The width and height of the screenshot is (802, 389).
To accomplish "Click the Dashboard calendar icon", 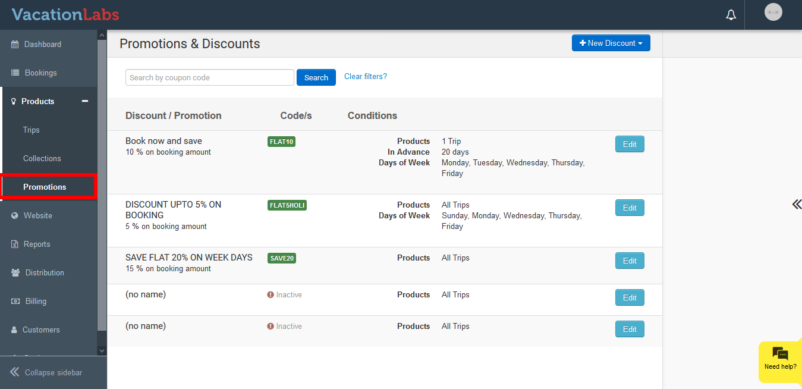I will click(x=15, y=45).
